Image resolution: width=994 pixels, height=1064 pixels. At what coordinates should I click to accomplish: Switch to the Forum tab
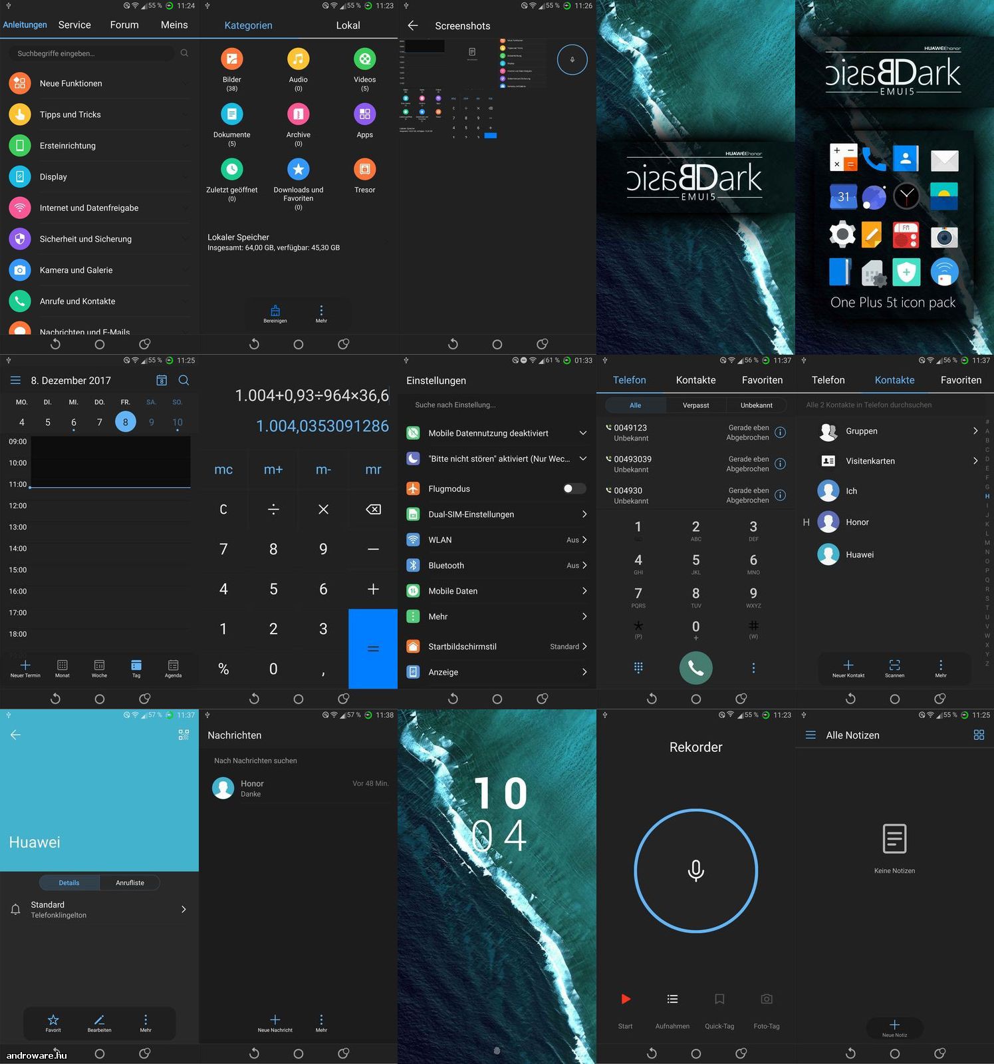click(x=124, y=25)
